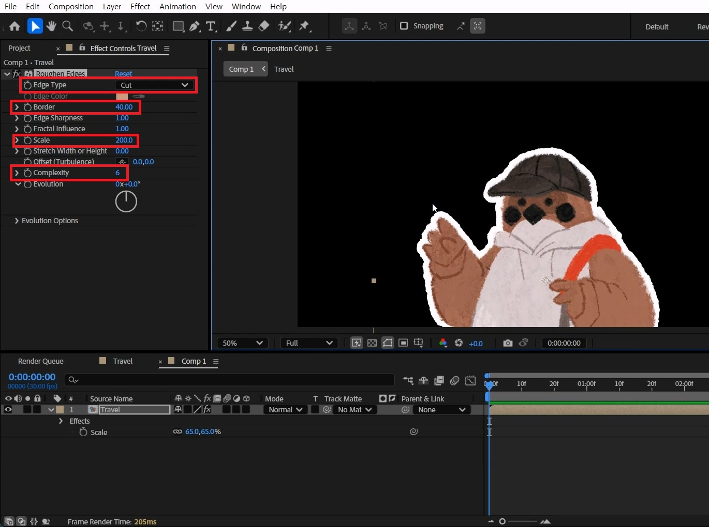Click the Home icon in toolbar

[14, 26]
